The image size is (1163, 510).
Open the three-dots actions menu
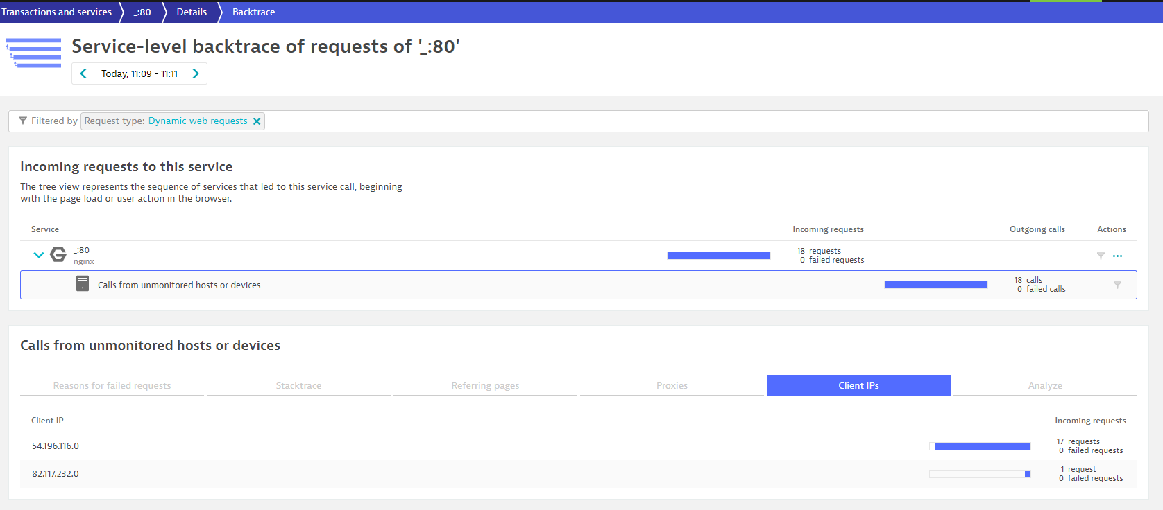1117,256
